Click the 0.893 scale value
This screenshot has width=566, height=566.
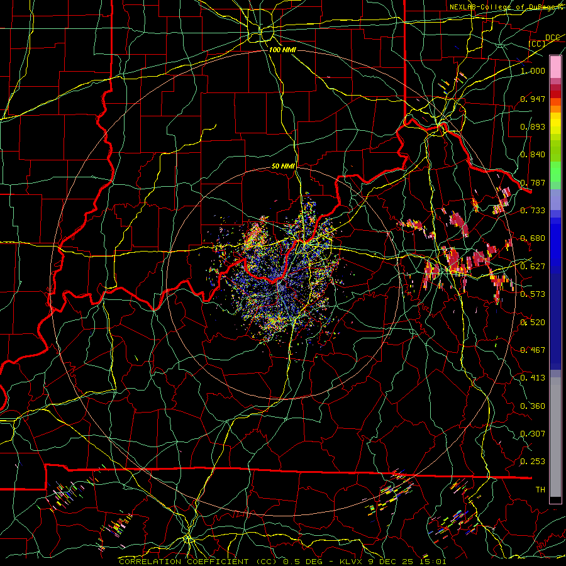(x=533, y=126)
